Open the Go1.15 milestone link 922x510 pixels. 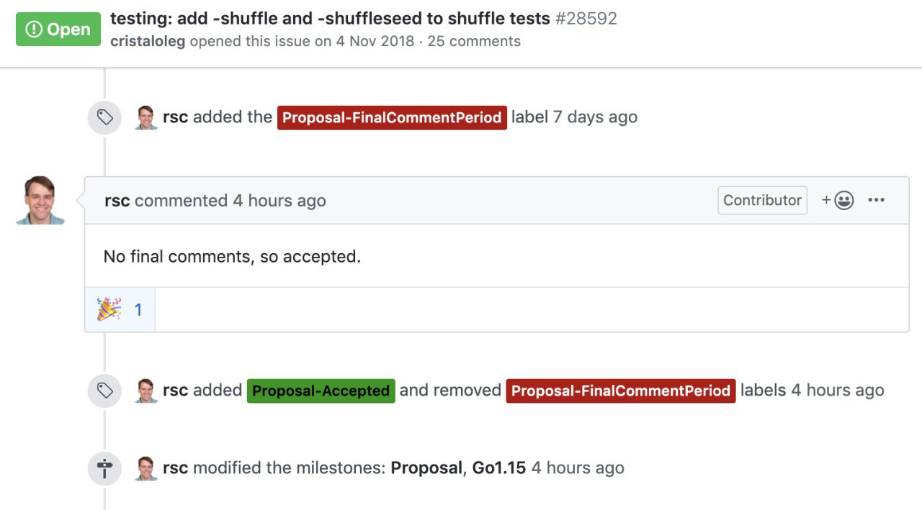[499, 468]
